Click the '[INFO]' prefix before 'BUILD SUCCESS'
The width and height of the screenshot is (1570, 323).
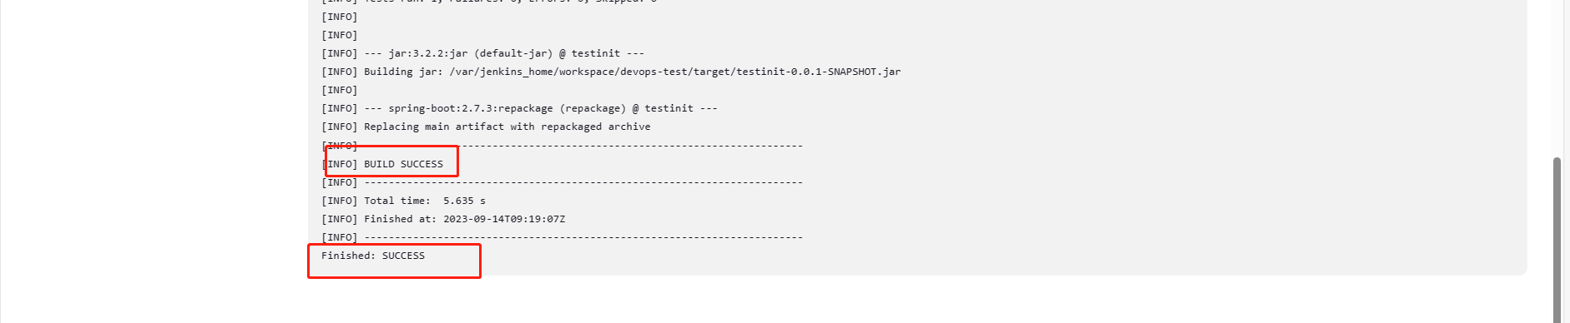pyautogui.click(x=340, y=164)
